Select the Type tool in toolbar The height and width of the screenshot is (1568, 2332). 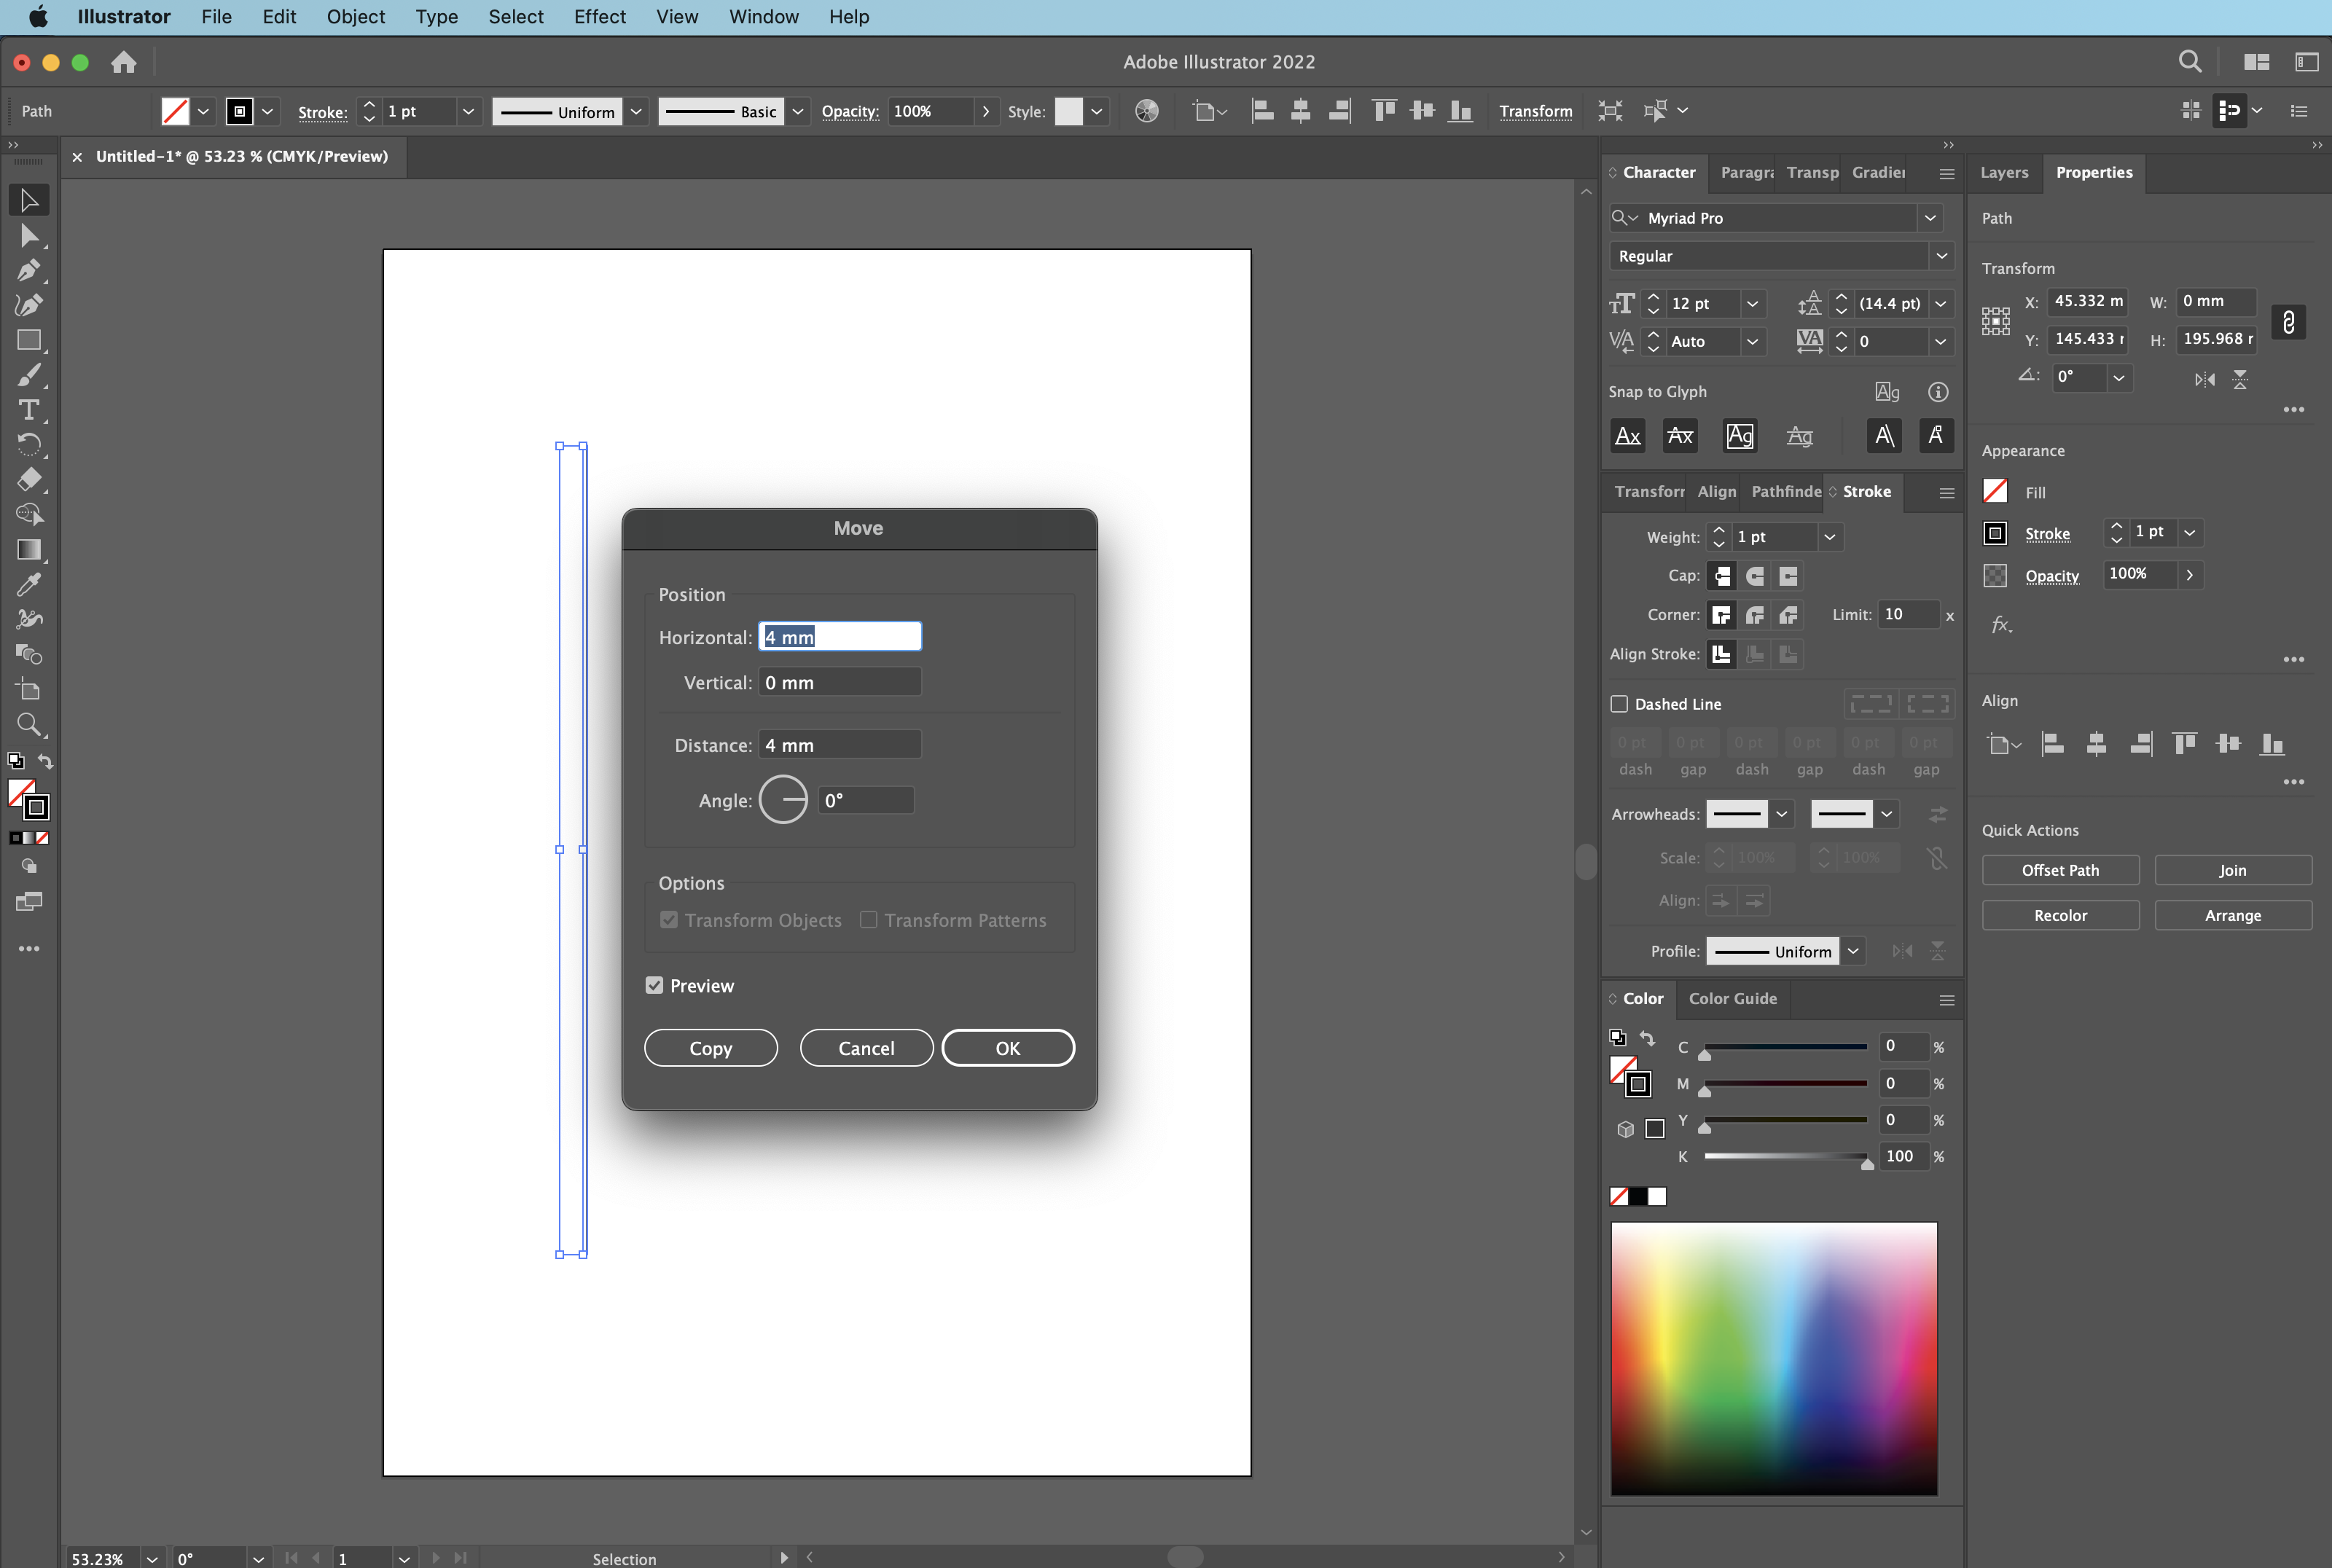click(28, 410)
